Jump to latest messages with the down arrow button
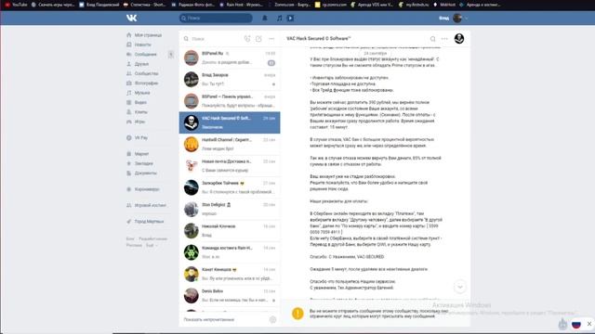This screenshot has width=595, height=334. pos(460,287)
